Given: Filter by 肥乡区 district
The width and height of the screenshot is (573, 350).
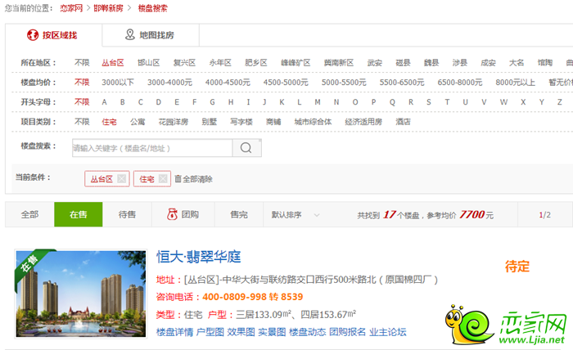Looking at the screenshot, I should (255, 63).
